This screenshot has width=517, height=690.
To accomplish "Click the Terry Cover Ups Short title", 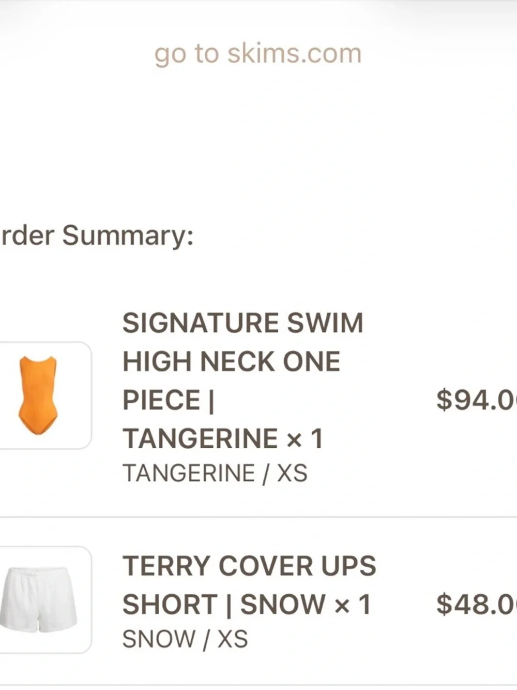I will 248,566.
